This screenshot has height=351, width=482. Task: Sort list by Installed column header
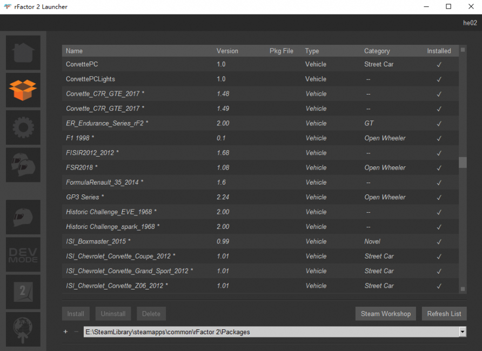point(439,51)
